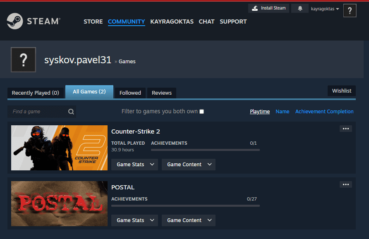The width and height of the screenshot is (369, 239).
Task: Open the POSTAL game thumbnail
Action: click(59, 203)
